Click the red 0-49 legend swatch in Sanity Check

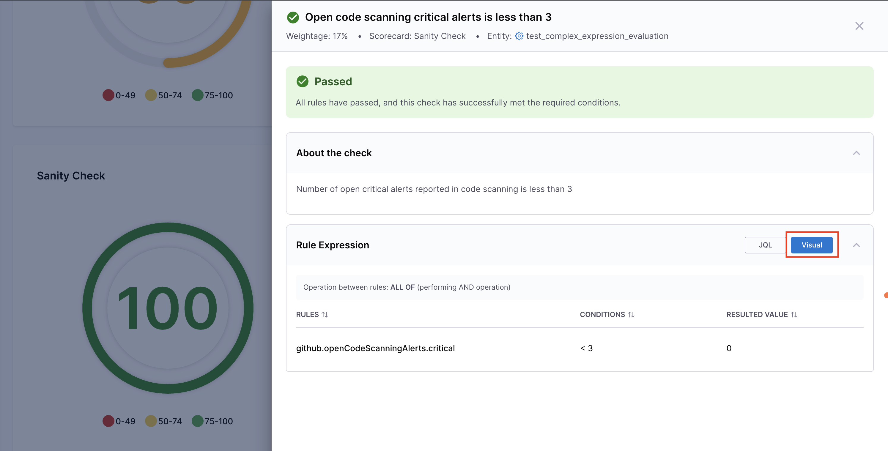pos(108,421)
